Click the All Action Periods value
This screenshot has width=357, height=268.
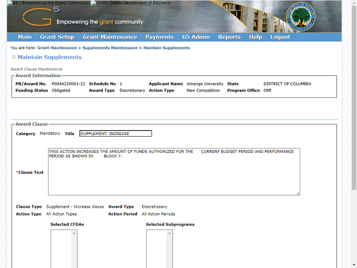[x=158, y=214]
